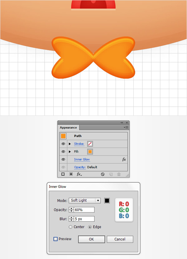Click the Delete Selected Item trash icon

[x=119, y=174]
